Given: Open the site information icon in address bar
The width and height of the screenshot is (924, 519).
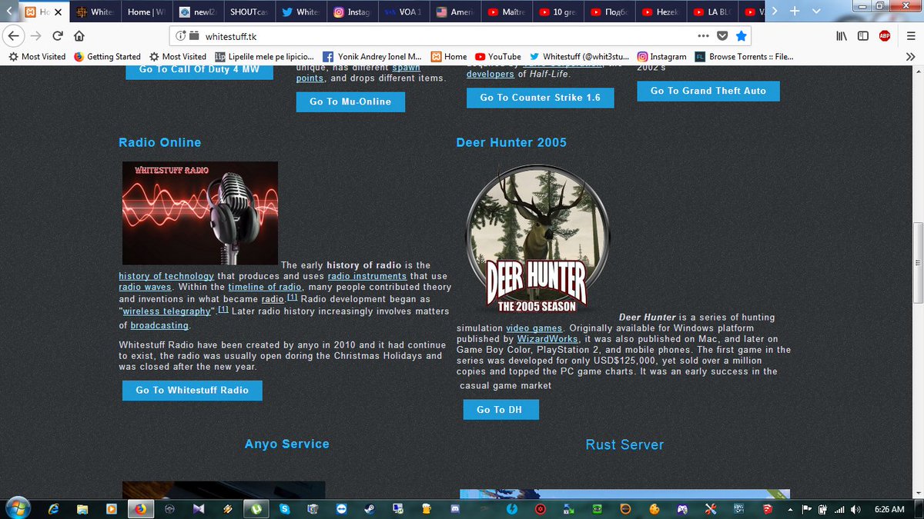Looking at the screenshot, I should 179,35.
